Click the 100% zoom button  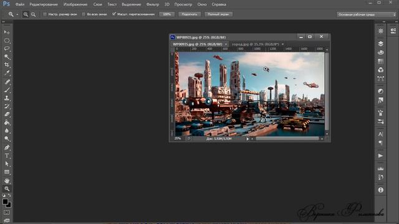166,14
